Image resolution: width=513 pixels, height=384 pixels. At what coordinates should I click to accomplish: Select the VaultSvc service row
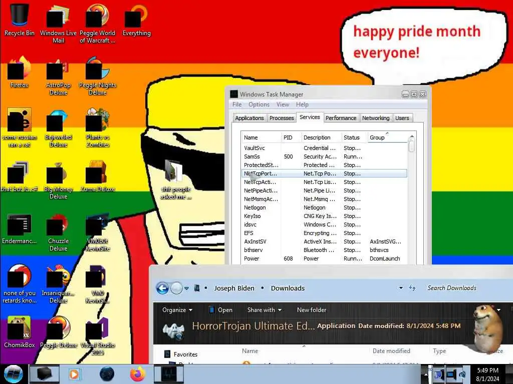click(324, 148)
